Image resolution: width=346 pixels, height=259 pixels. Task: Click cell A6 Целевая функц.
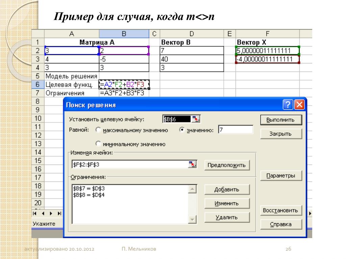(x=72, y=84)
